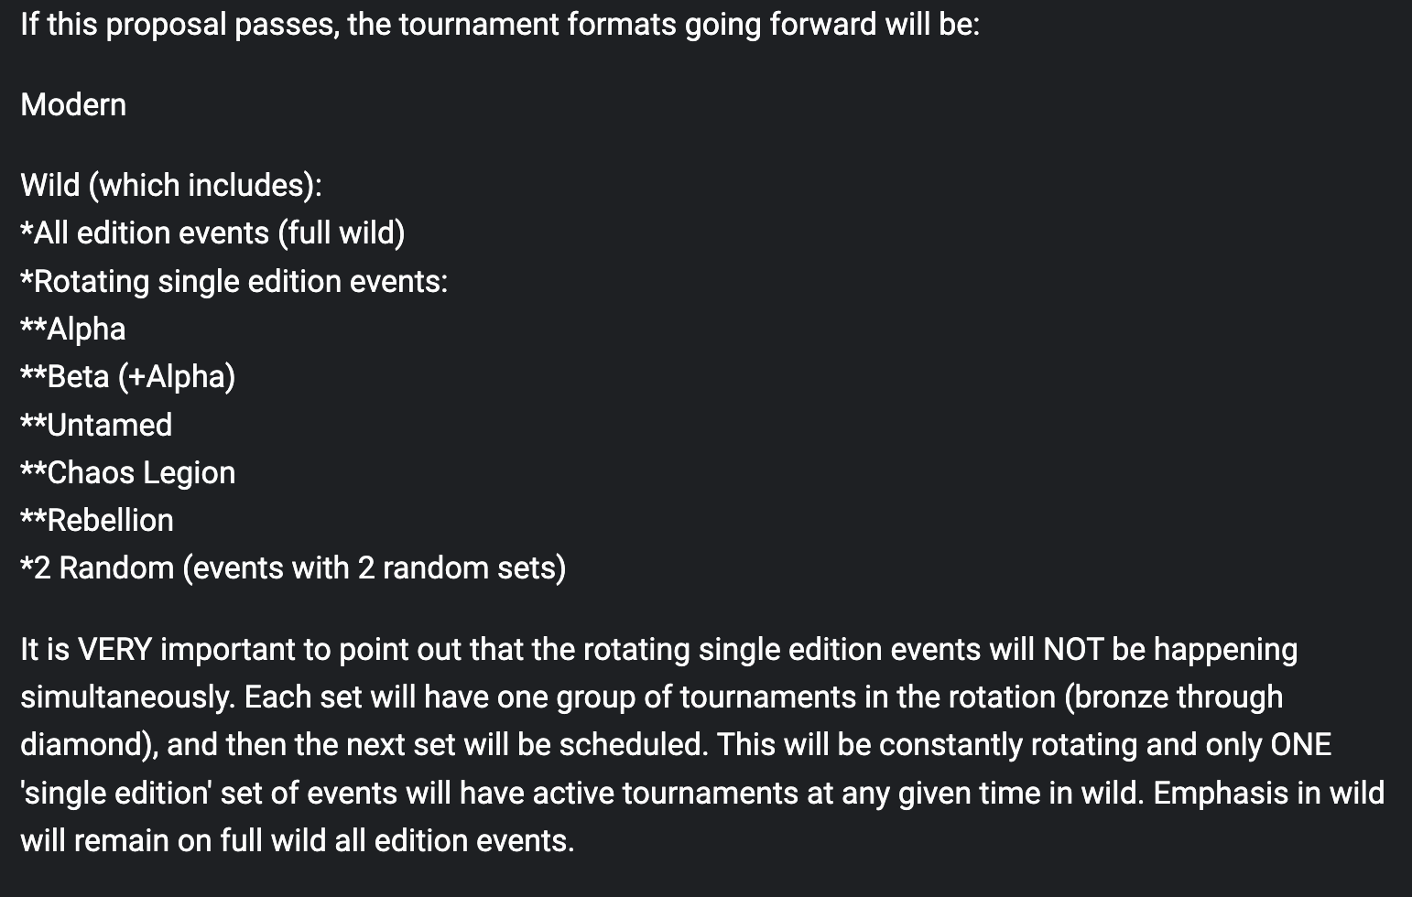The height and width of the screenshot is (897, 1412).
Task: Click the '**Untamed' list entry
Action: click(96, 425)
